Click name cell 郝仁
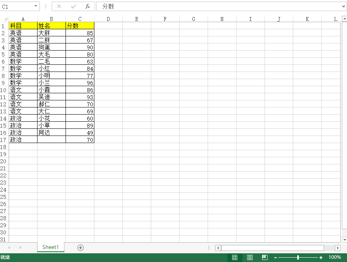347x262 pixels. 51,104
